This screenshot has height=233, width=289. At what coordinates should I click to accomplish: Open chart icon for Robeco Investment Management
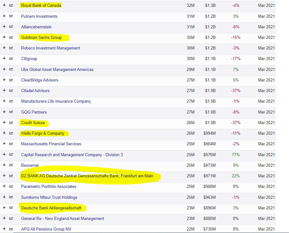[x=11, y=48]
